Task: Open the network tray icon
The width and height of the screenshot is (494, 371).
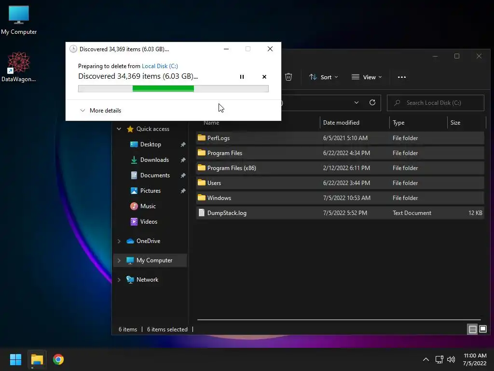Action: pyautogui.click(x=439, y=359)
